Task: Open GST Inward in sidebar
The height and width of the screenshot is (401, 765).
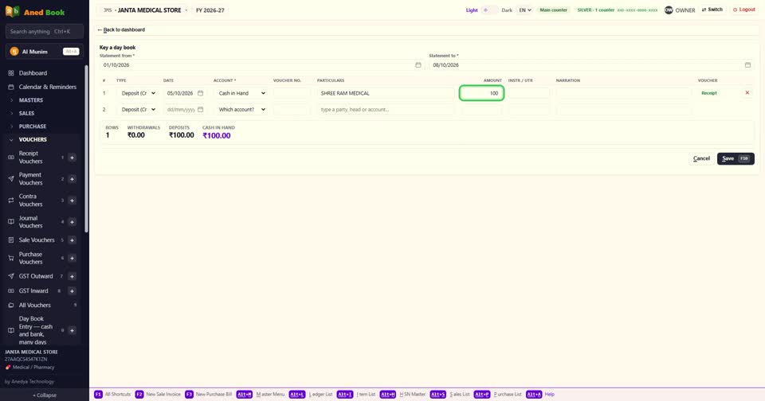Action: tap(33, 291)
